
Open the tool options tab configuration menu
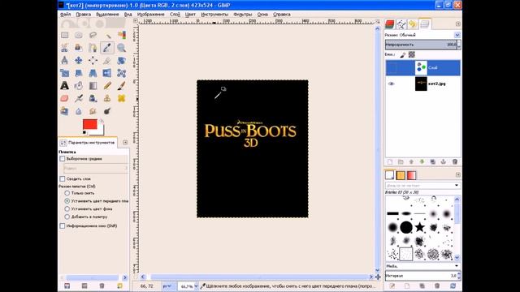pos(125,143)
